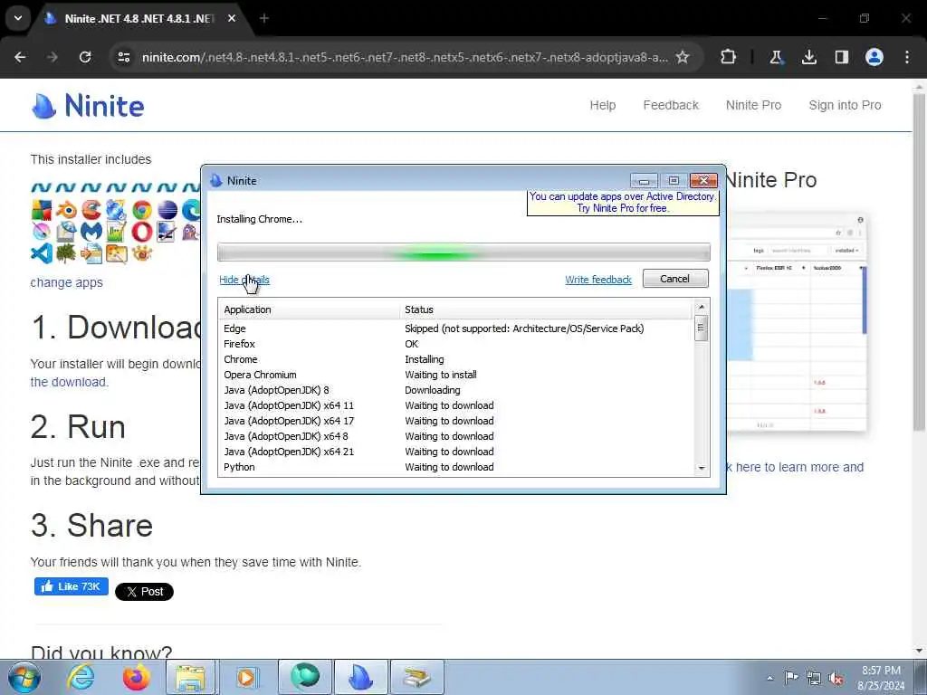Click Write feedback link in dialog
The width and height of the screenshot is (927, 695).
pyautogui.click(x=598, y=280)
